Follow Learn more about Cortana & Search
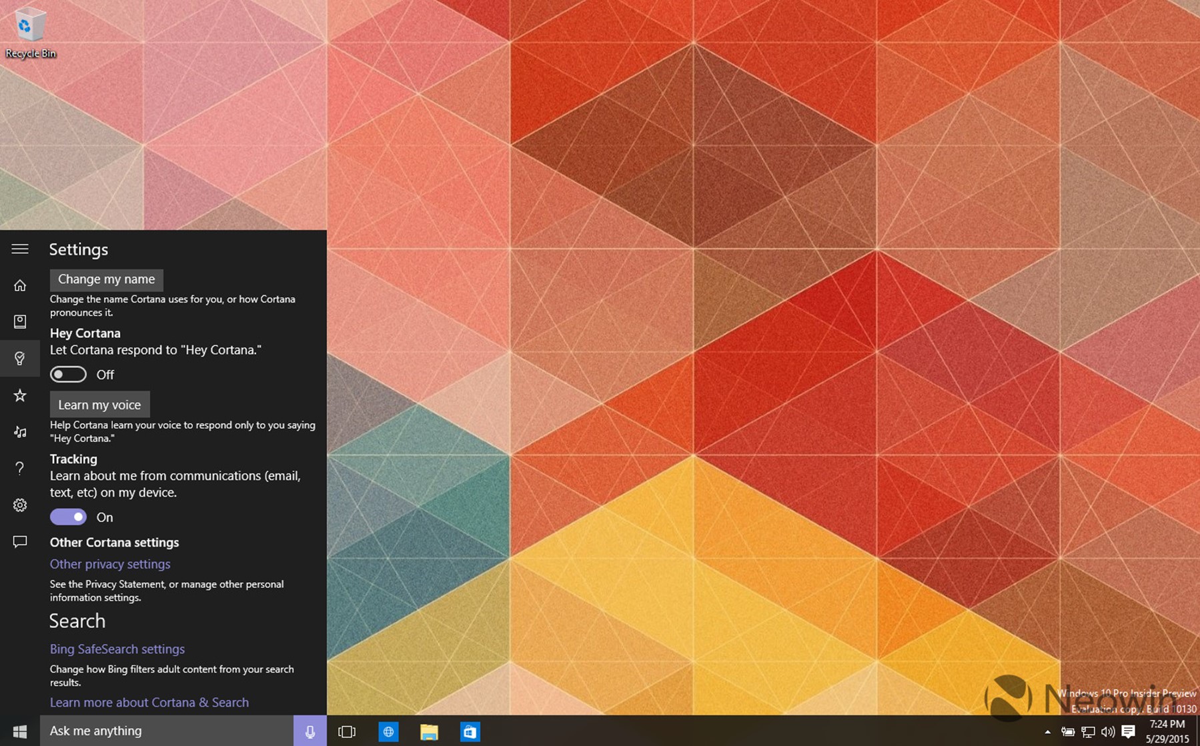Screen dimensions: 1200x746 149,702
